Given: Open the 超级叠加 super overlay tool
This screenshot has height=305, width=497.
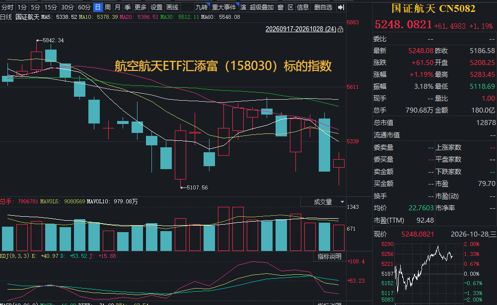Looking at the screenshot, I should [x=262, y=7].
